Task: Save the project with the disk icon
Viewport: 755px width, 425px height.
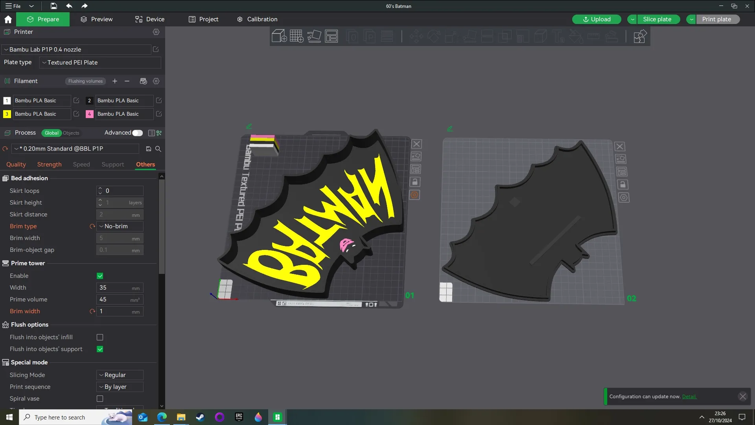Action: click(x=53, y=6)
